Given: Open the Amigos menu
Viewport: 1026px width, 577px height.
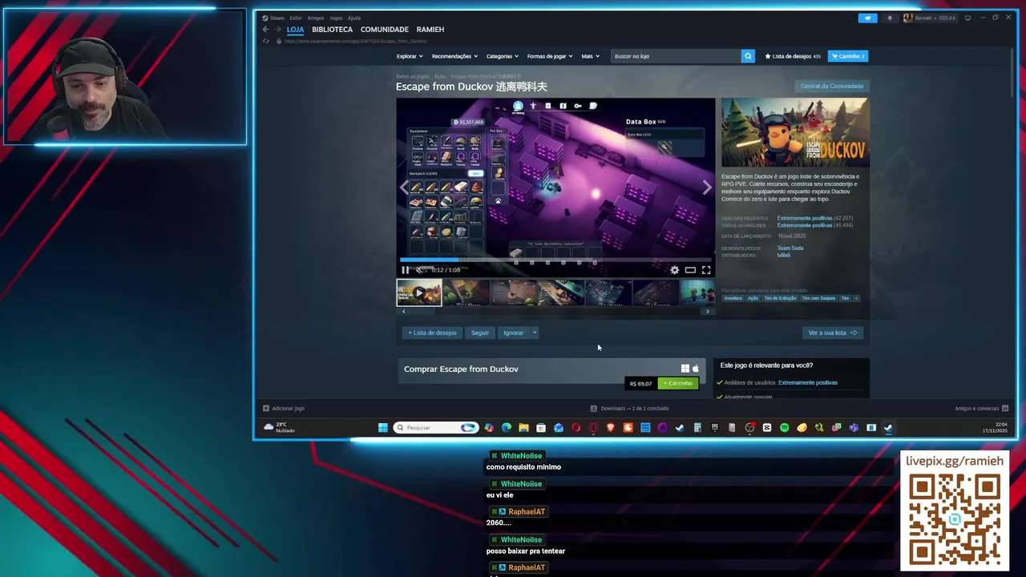Looking at the screenshot, I should click(x=316, y=18).
